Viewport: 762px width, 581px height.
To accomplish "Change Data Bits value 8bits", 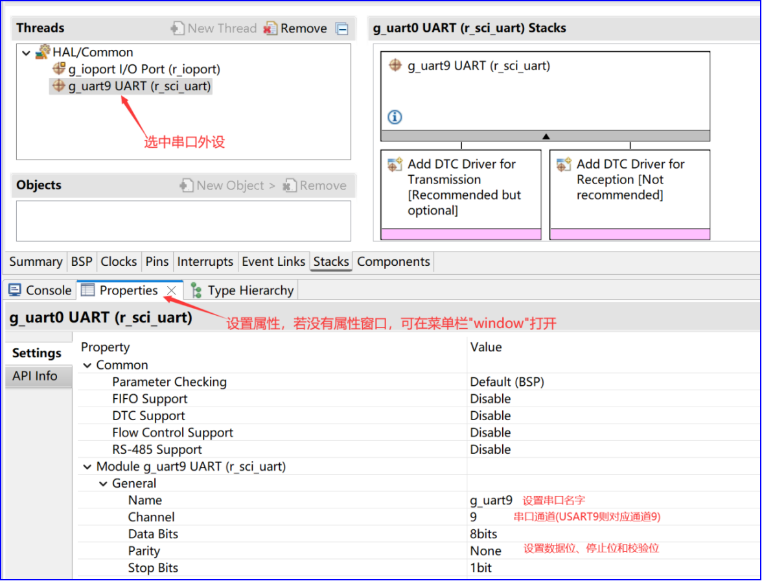I will pyautogui.click(x=613, y=534).
